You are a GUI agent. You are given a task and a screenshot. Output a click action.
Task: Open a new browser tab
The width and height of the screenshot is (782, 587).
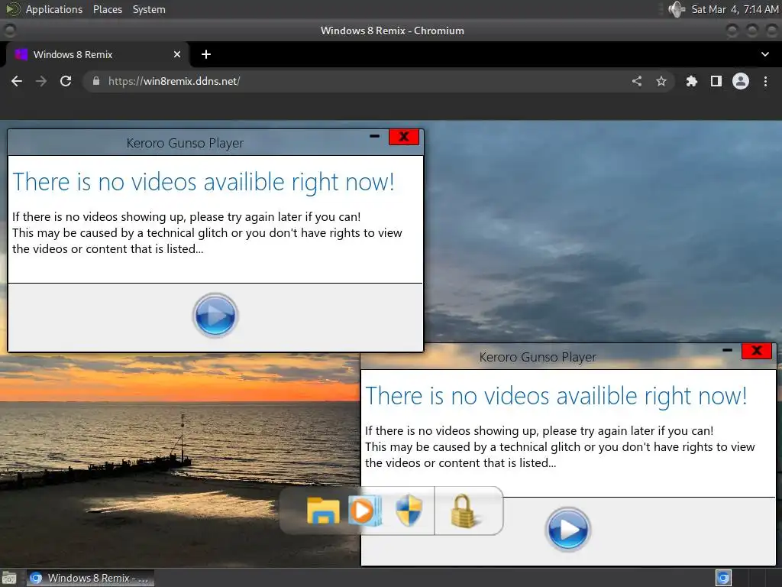click(206, 54)
